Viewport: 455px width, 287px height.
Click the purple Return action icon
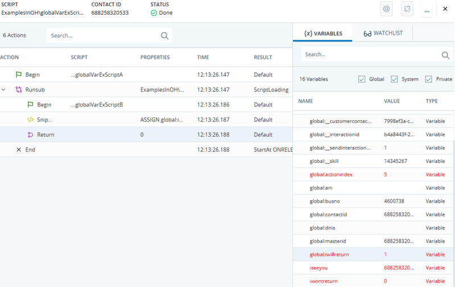pyautogui.click(x=31, y=134)
